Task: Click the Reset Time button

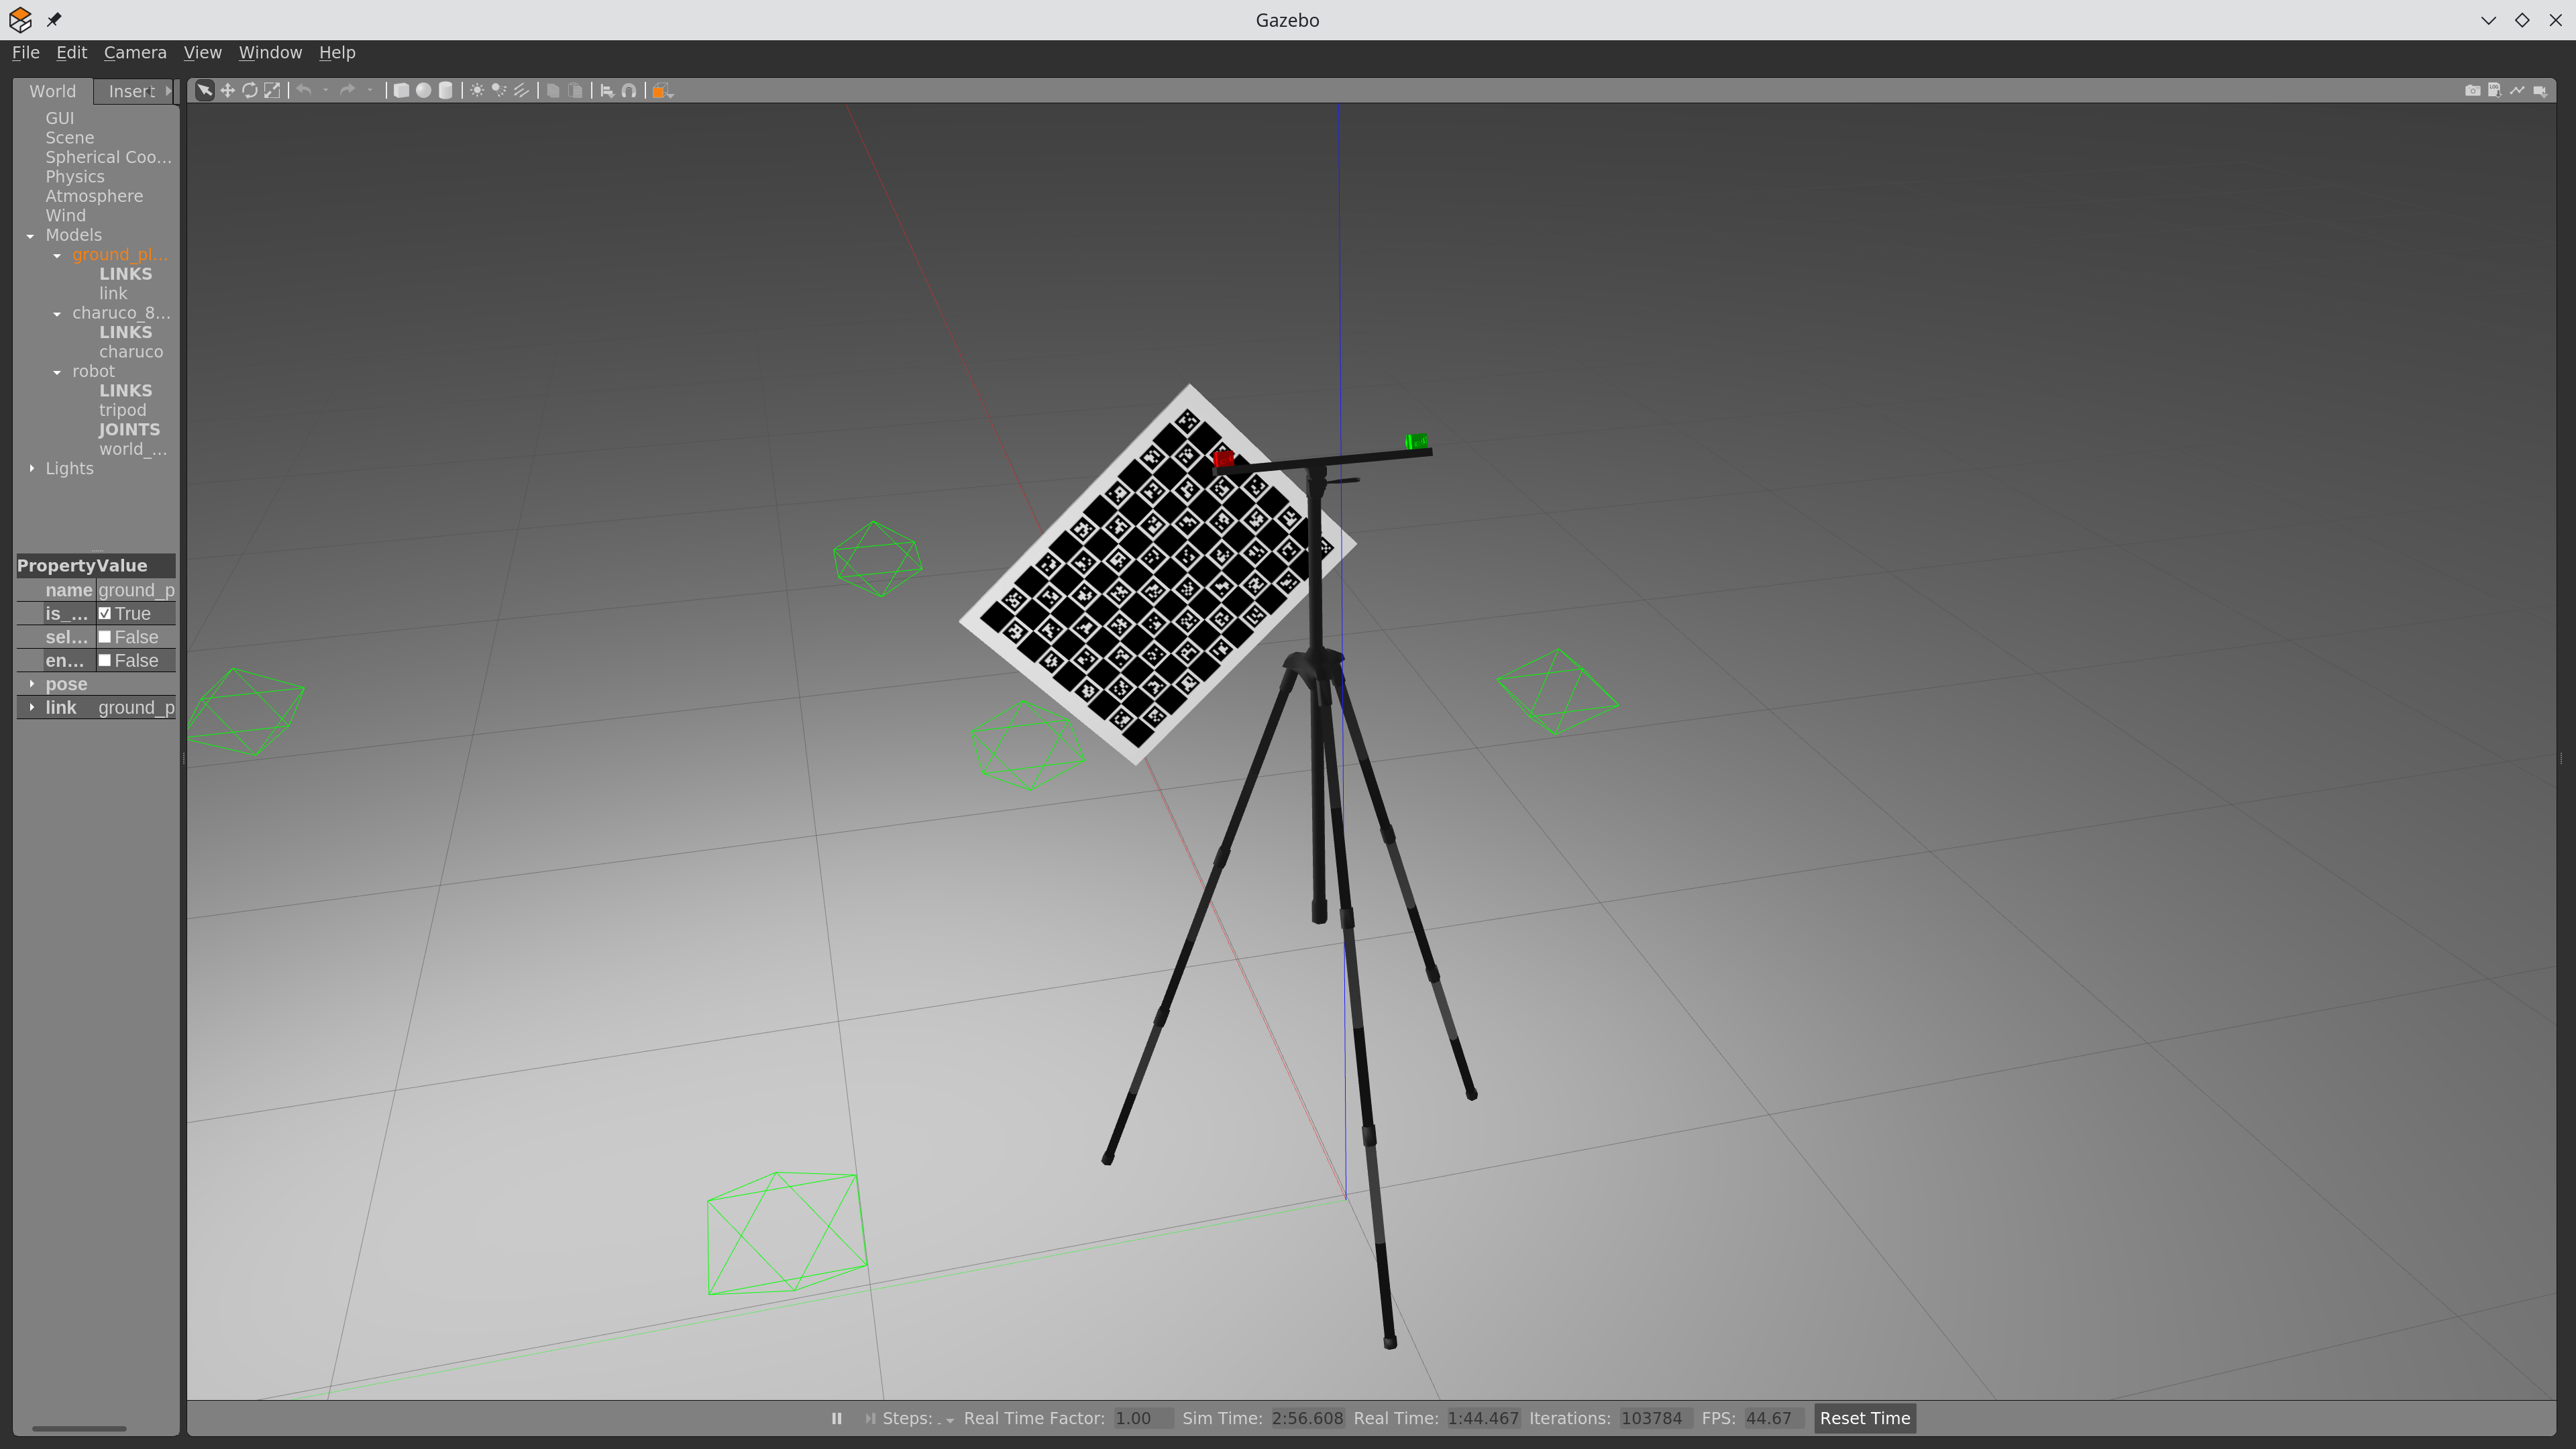Action: (1864, 1418)
